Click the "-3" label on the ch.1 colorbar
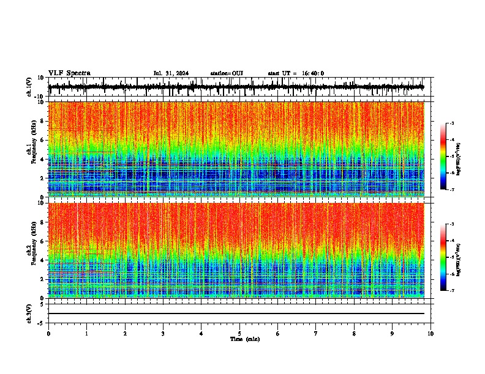 (x=452, y=123)
